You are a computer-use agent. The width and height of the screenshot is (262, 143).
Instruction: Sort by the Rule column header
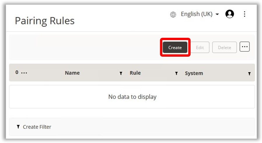tap(135, 73)
